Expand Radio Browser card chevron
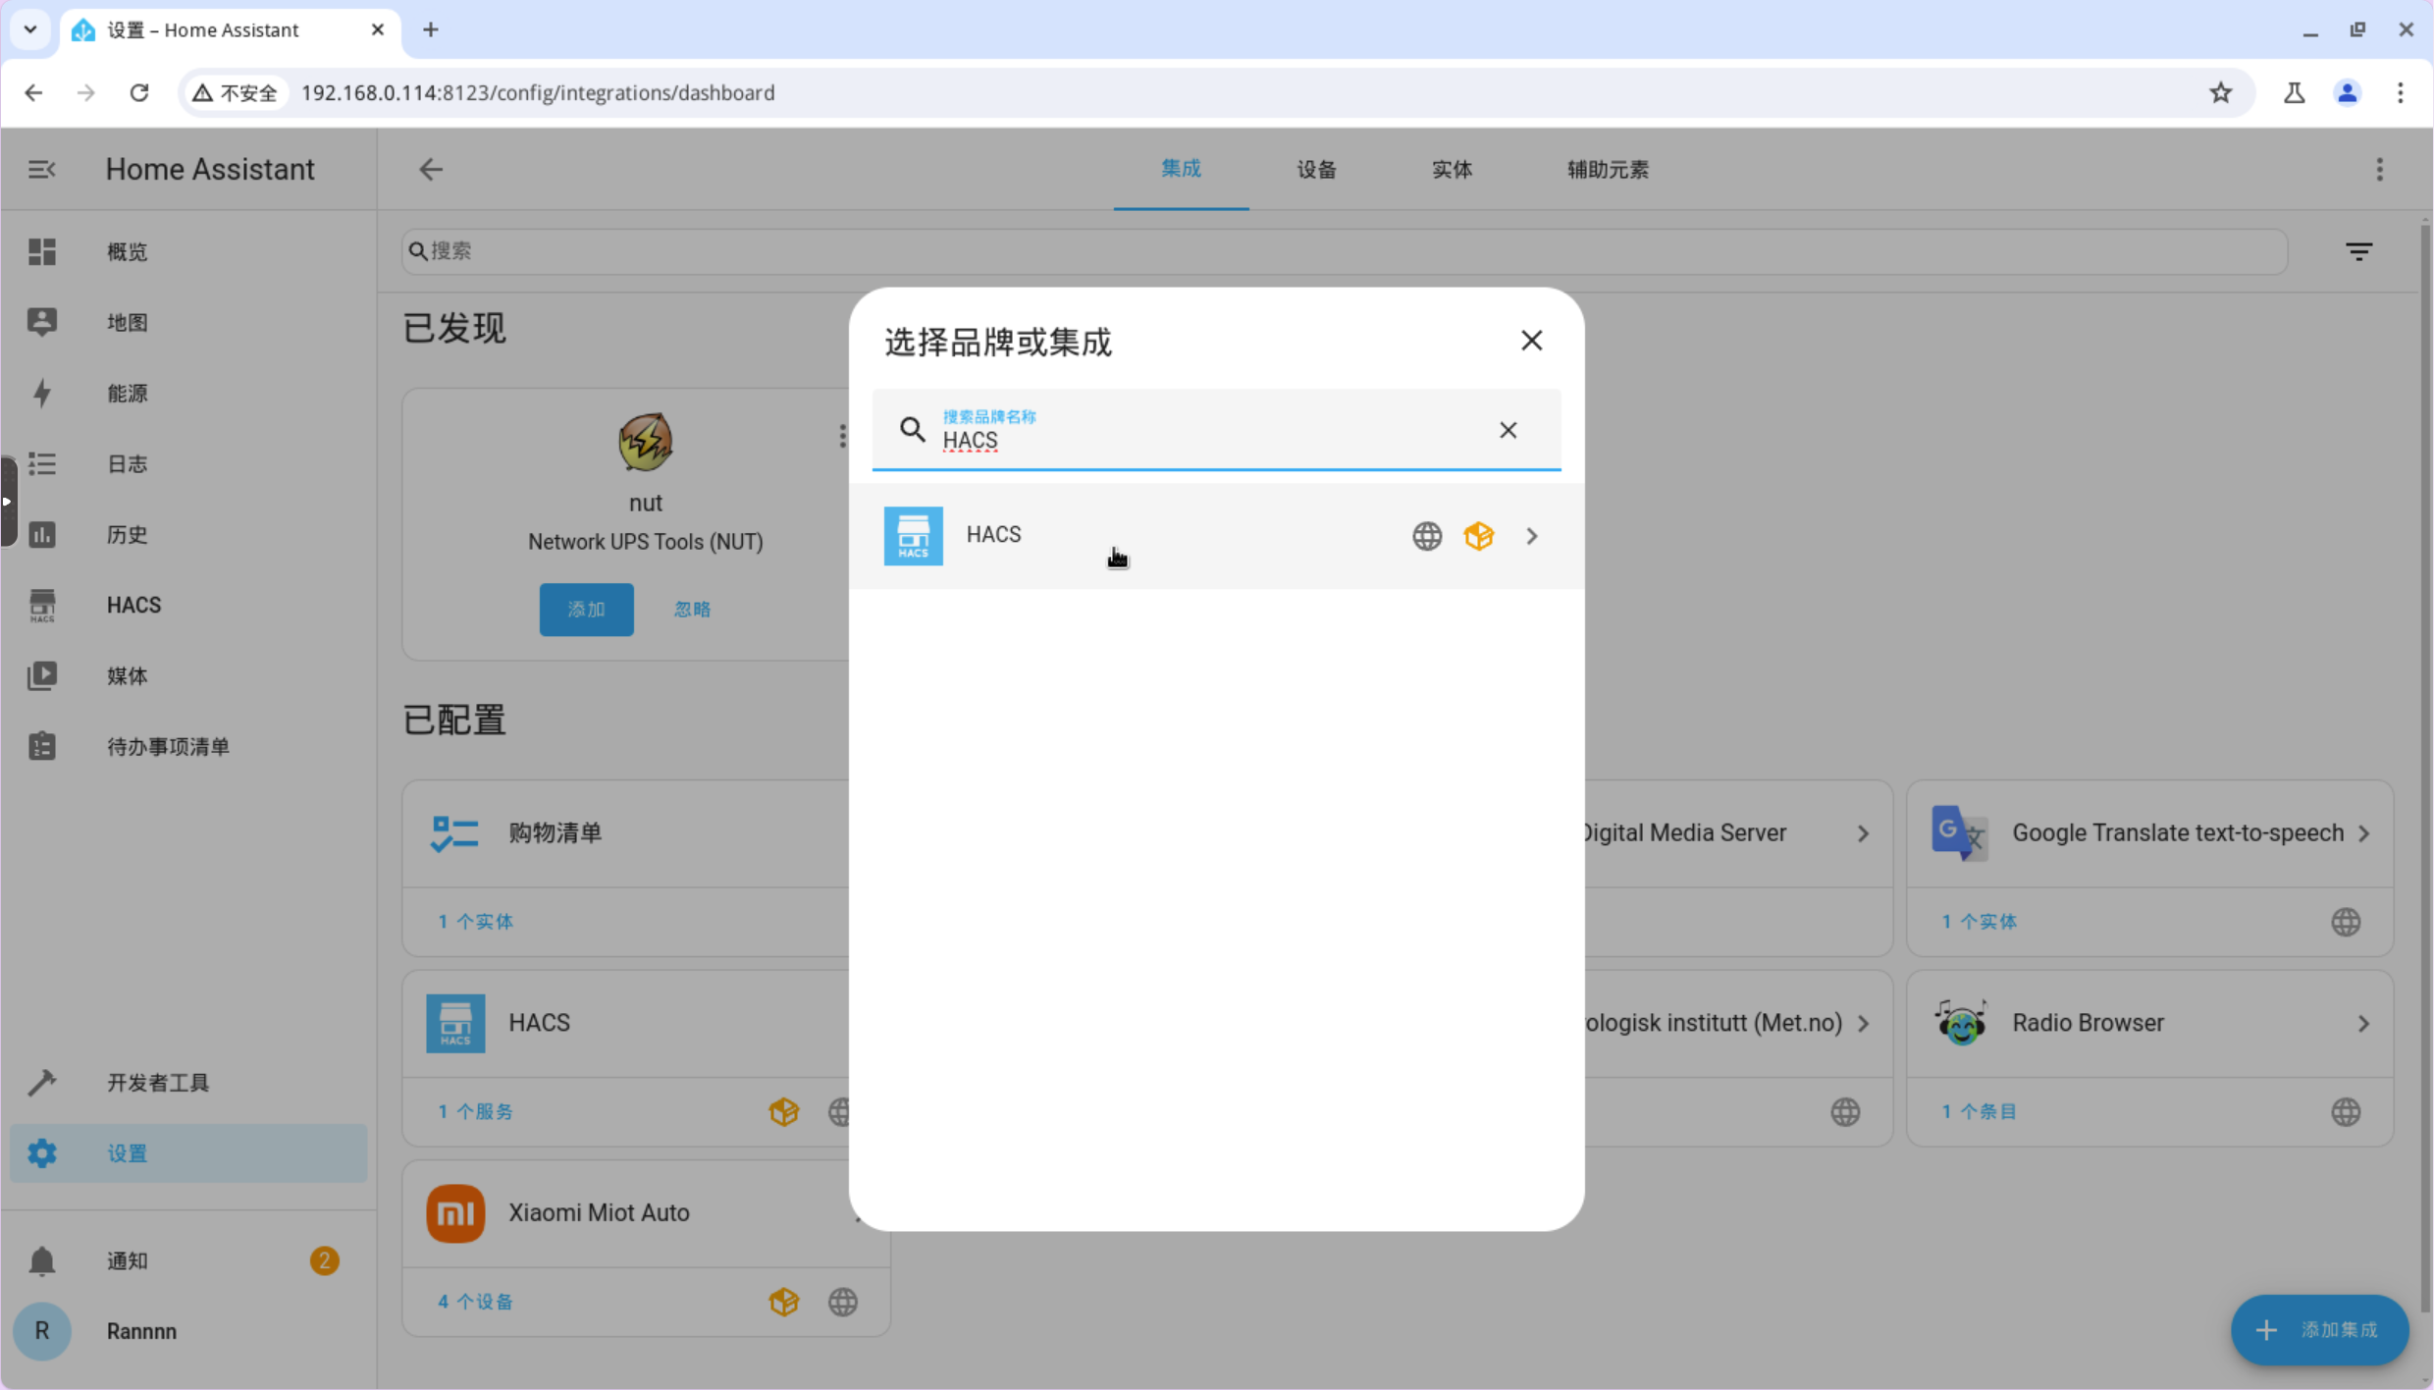Screen dimensions: 2434x1390 2364,1023
